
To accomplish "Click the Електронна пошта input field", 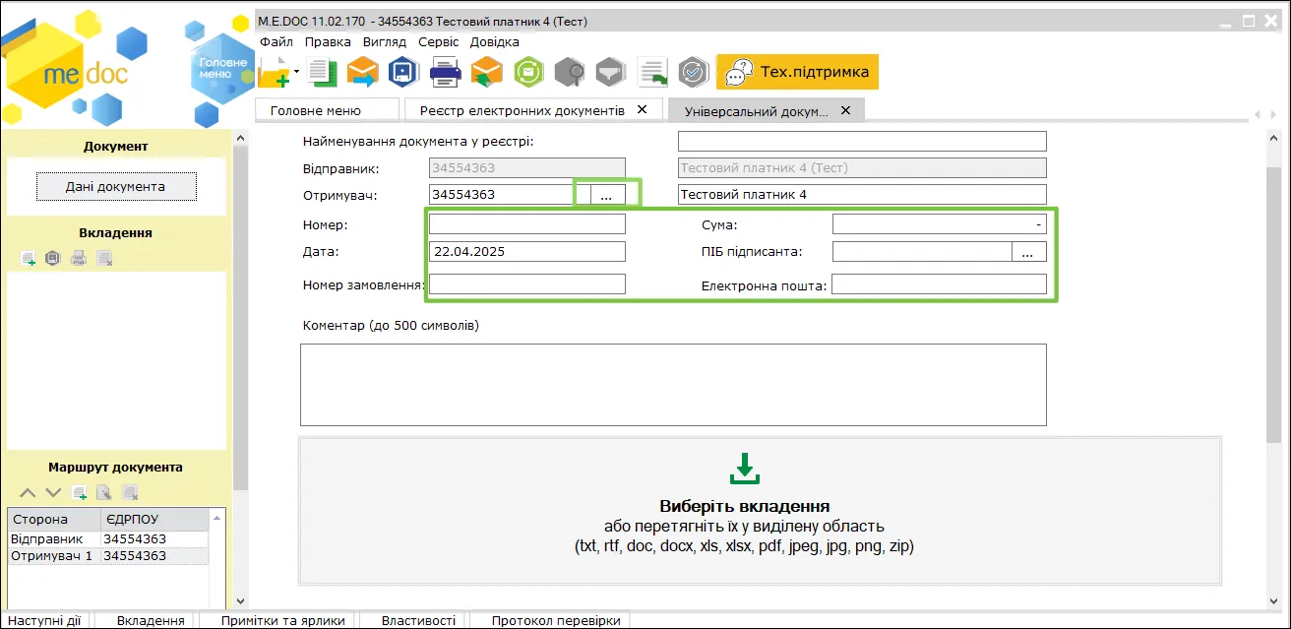I will point(940,283).
